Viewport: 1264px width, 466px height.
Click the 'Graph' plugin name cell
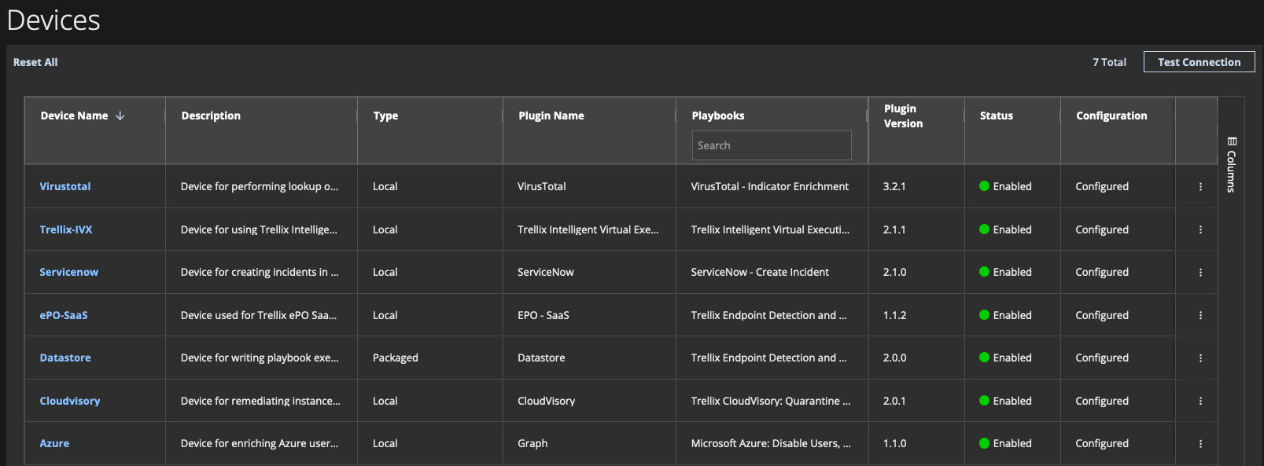(533, 443)
